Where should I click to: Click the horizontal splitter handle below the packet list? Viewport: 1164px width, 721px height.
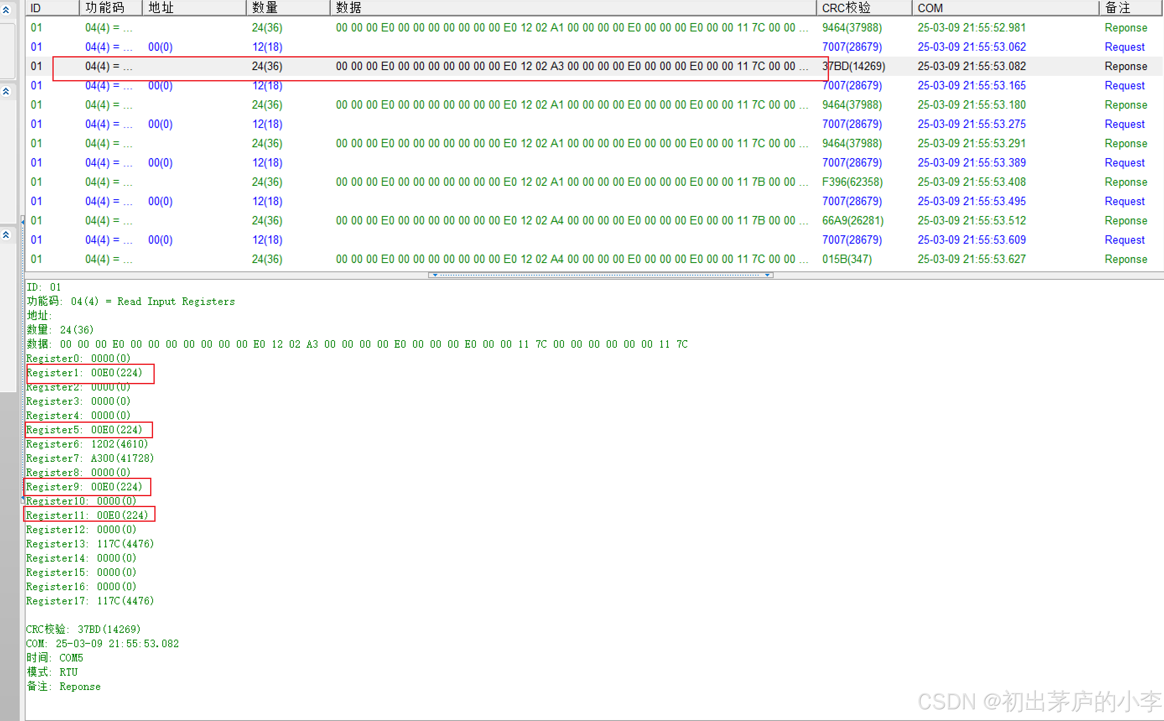(600, 275)
